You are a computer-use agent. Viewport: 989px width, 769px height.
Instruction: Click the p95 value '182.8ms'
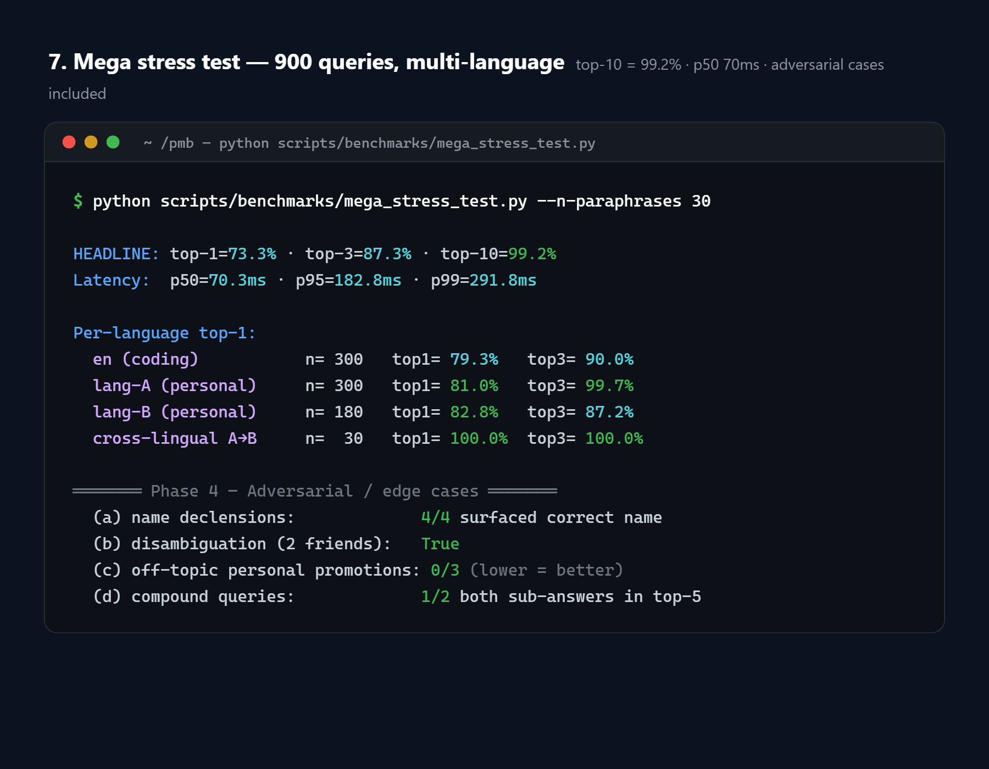coord(368,280)
